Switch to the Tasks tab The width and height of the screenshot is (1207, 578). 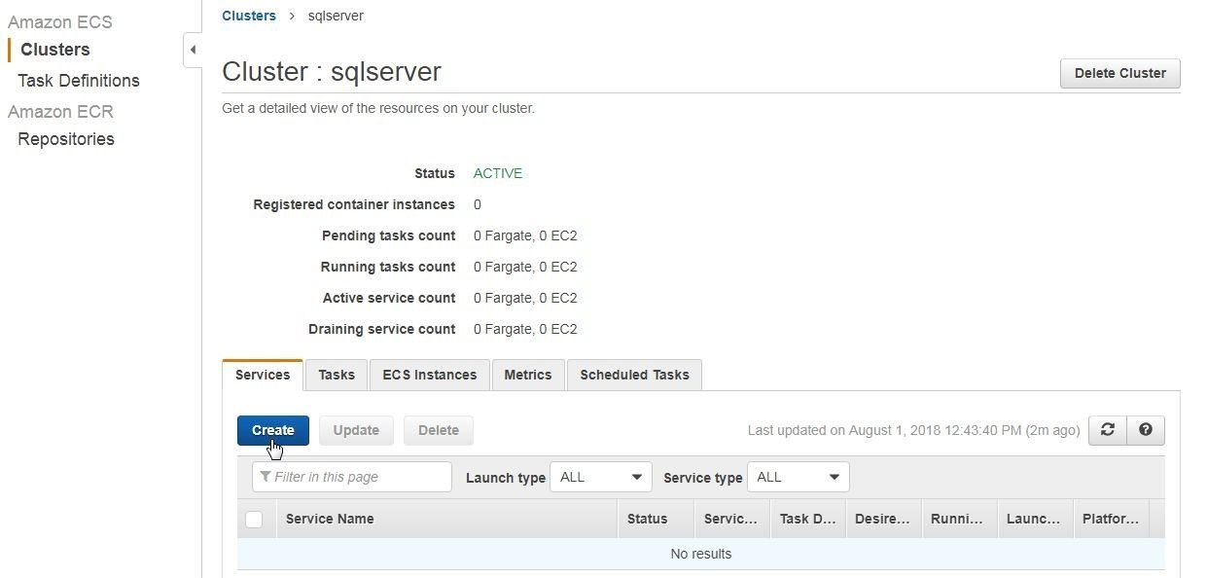337,375
